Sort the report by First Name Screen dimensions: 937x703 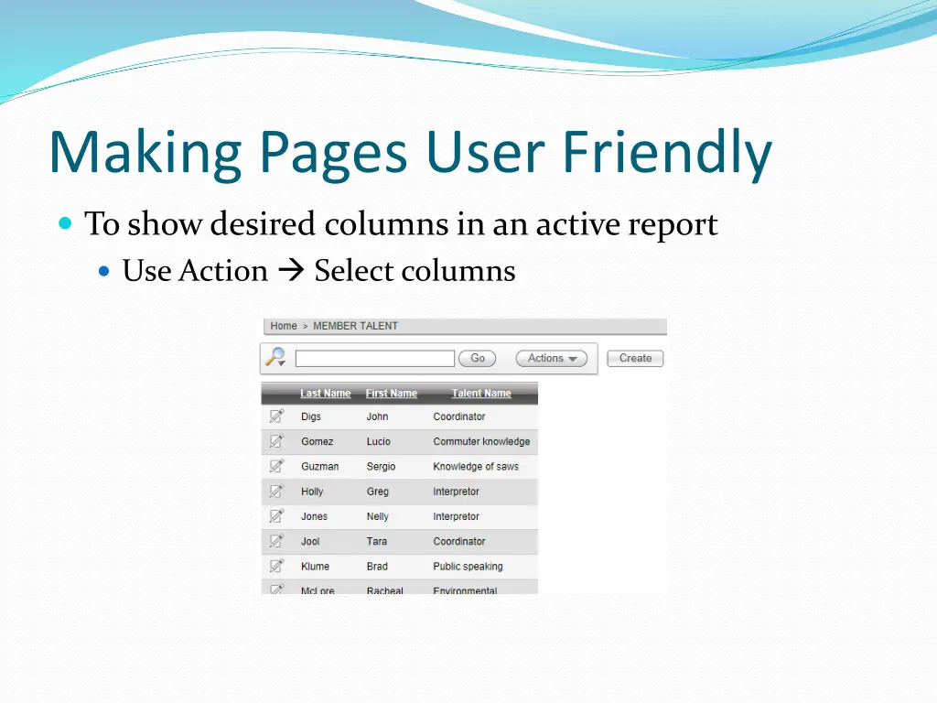point(391,393)
